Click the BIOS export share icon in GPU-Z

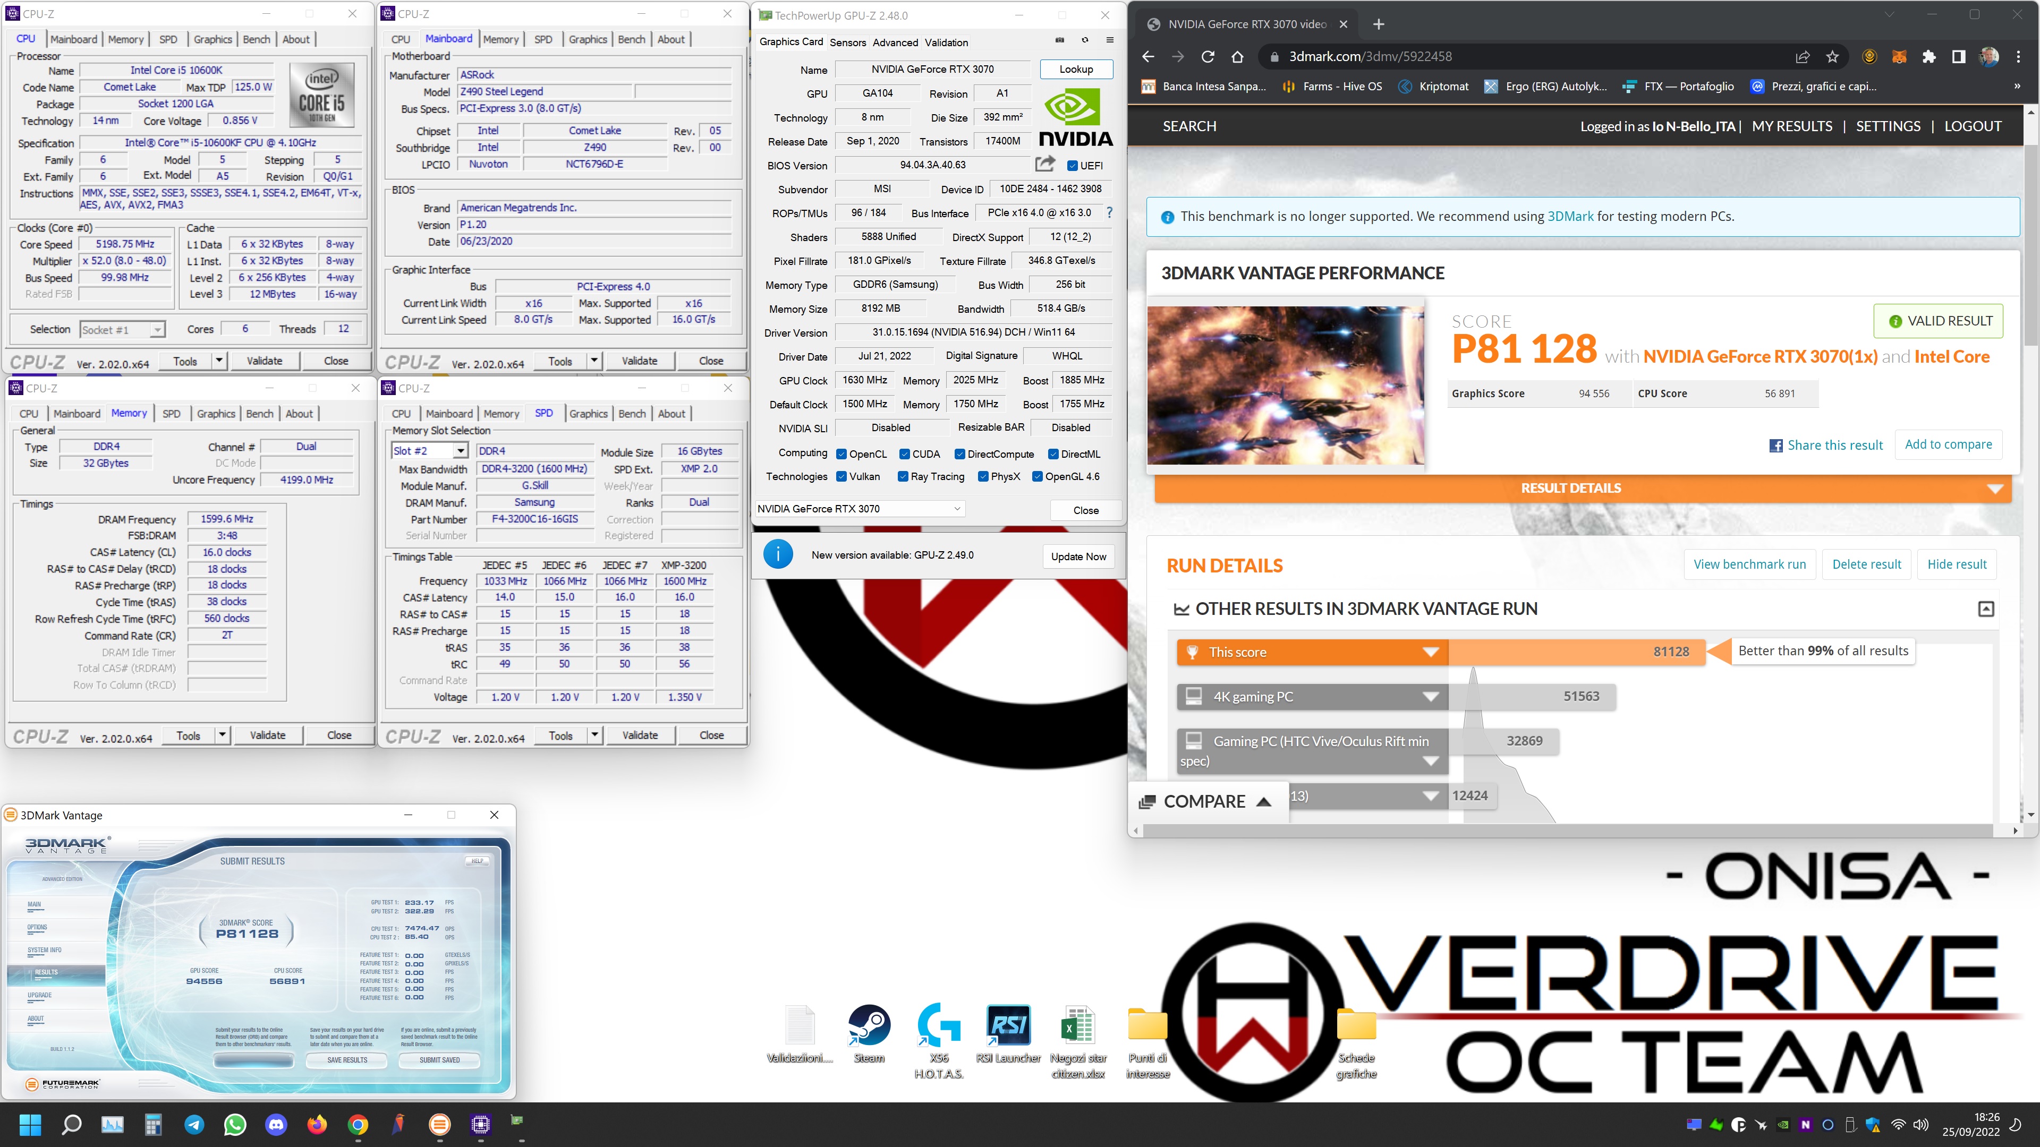tap(1045, 164)
